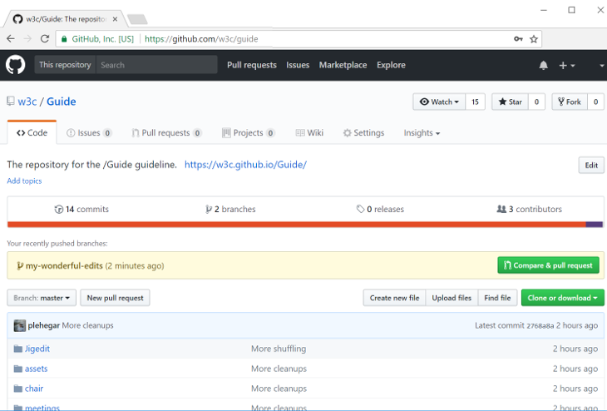Go back with browser back arrow
Image resolution: width=607 pixels, height=411 pixels.
pos(11,38)
